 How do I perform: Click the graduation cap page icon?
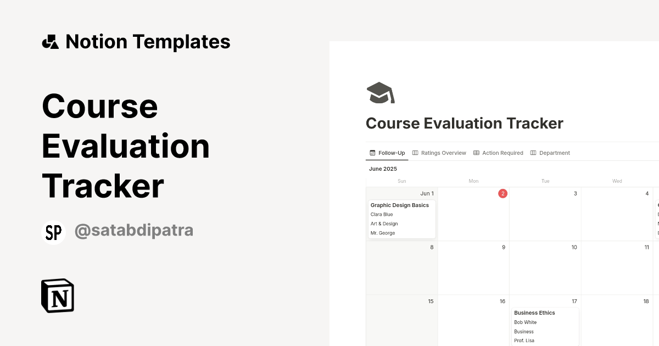(x=379, y=92)
